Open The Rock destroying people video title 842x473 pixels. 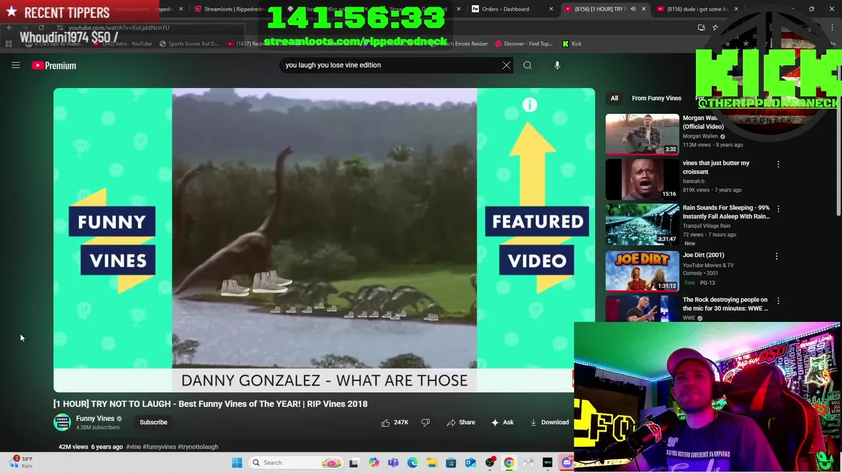click(x=725, y=304)
